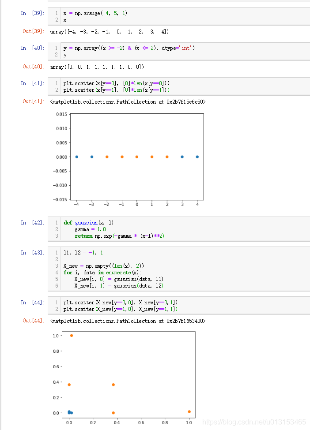
Task: Click the blue point at x=4 in first plot
Action: point(197,157)
